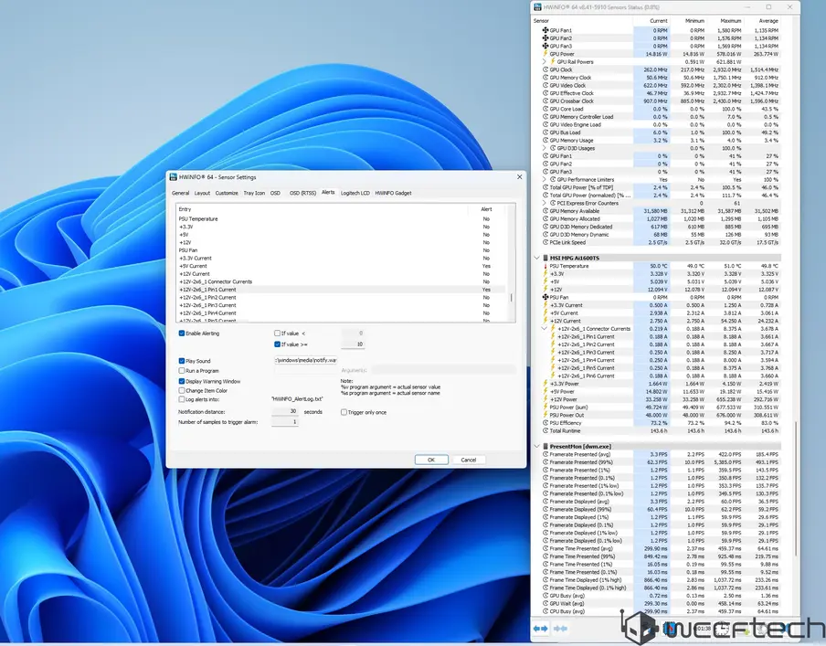Expand the PCI Express Error Counters group
826x646 pixels.
pos(545,203)
